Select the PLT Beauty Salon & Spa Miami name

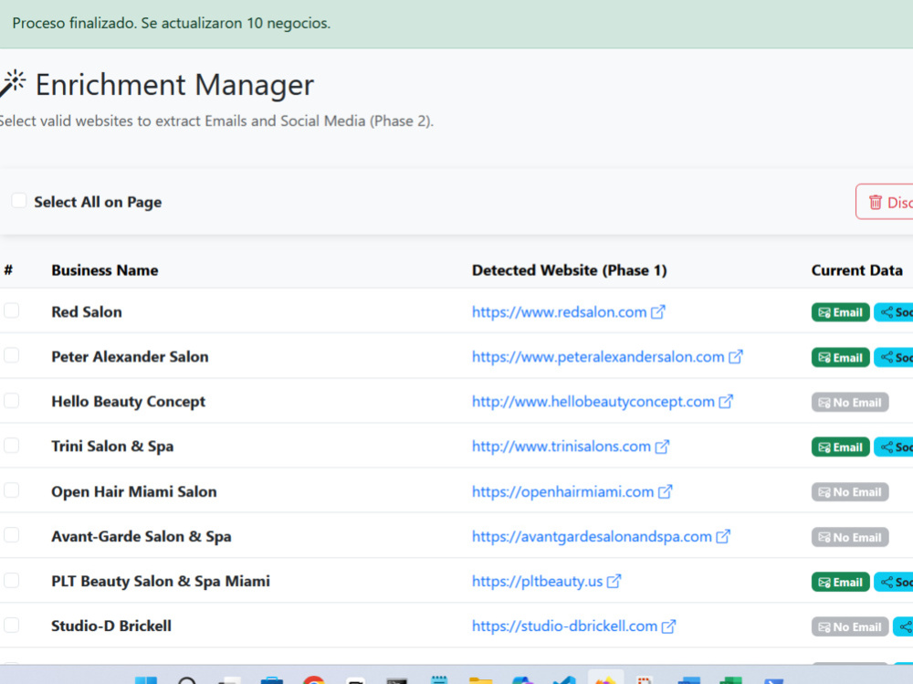tap(161, 582)
